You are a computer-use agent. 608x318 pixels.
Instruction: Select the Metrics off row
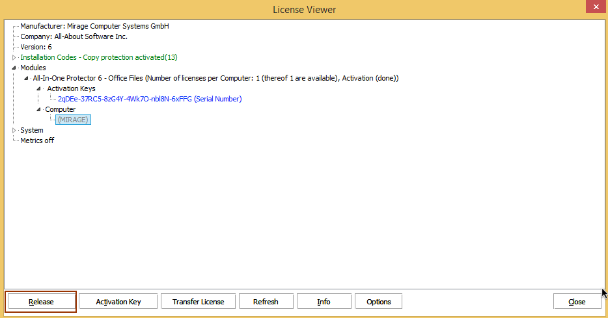click(37, 140)
